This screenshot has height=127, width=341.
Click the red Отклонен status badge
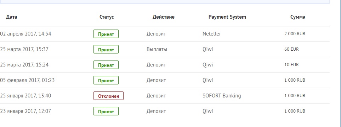pos(108,96)
